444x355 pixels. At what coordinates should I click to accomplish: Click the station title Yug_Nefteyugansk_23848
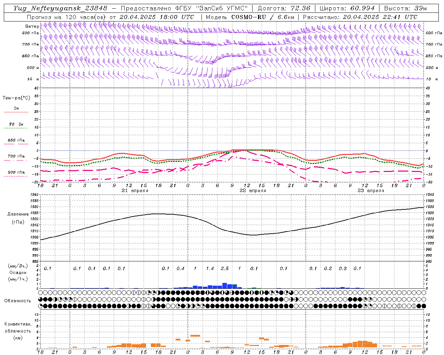point(60,8)
